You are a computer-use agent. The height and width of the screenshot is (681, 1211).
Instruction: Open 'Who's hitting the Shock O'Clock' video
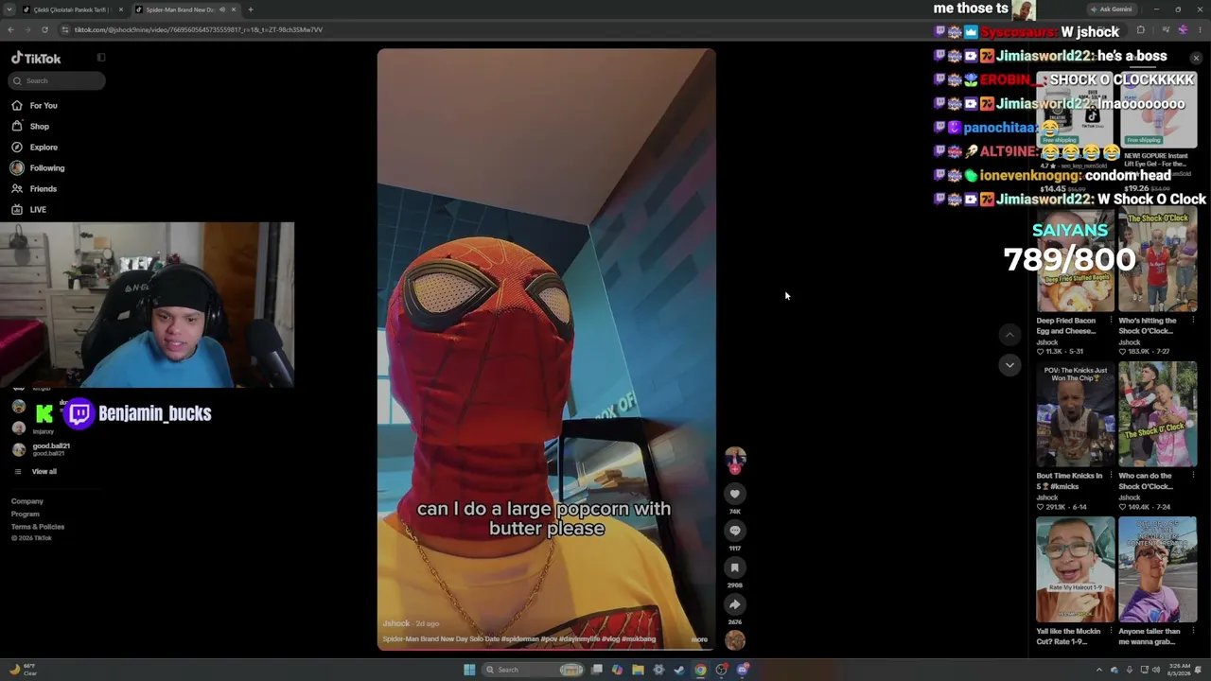1157,260
